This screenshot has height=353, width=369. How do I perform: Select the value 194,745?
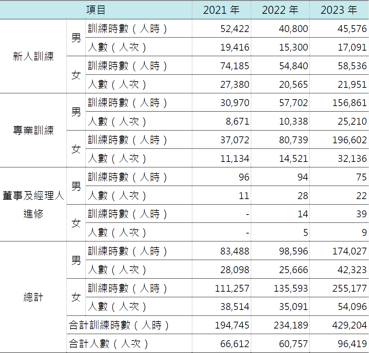[x=232, y=325]
